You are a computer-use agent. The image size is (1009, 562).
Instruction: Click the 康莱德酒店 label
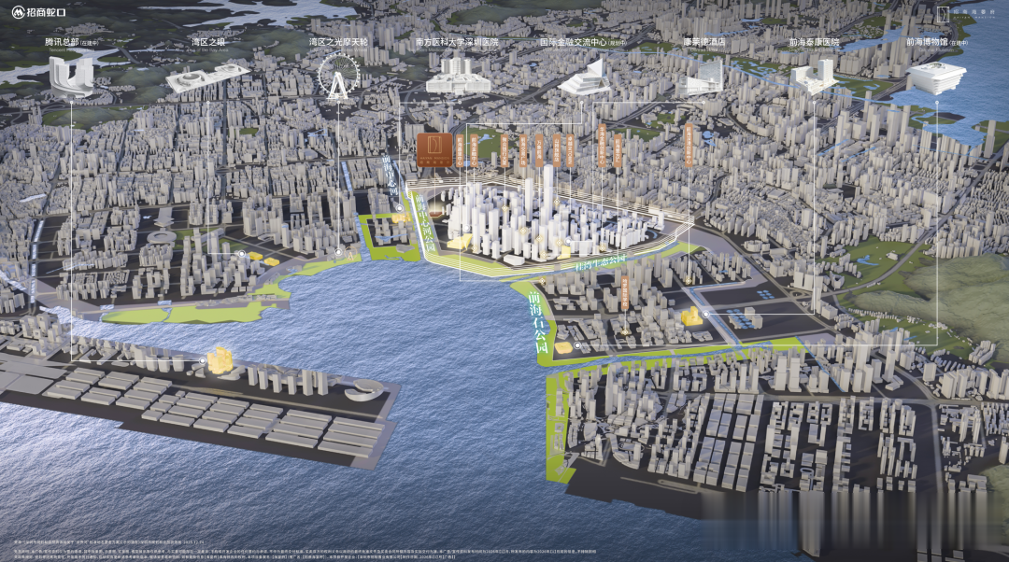tap(704, 42)
